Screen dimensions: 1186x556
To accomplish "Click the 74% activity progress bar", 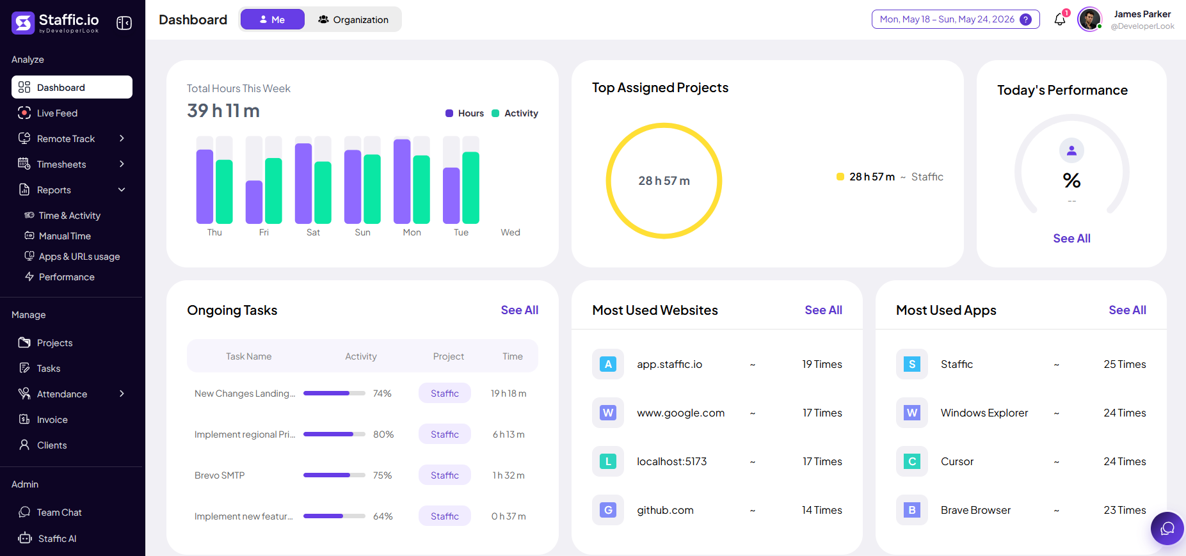I will tap(334, 393).
